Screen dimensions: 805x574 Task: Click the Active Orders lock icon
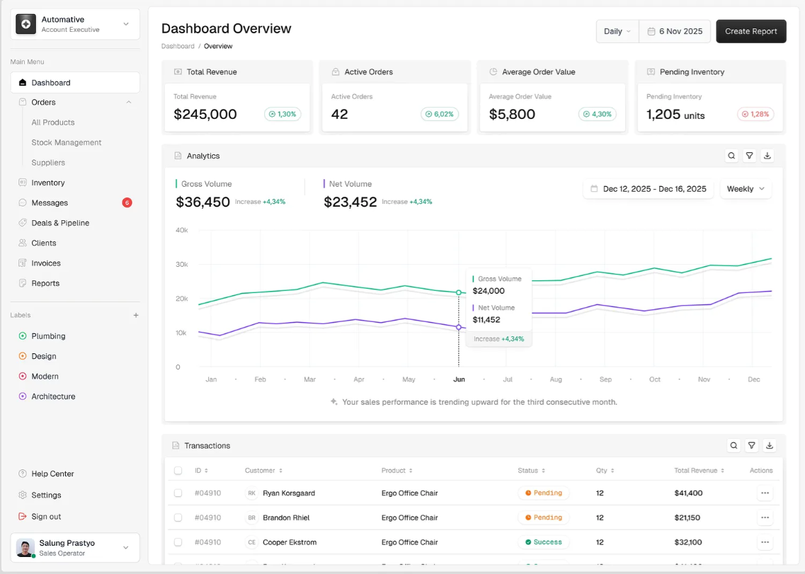click(336, 72)
